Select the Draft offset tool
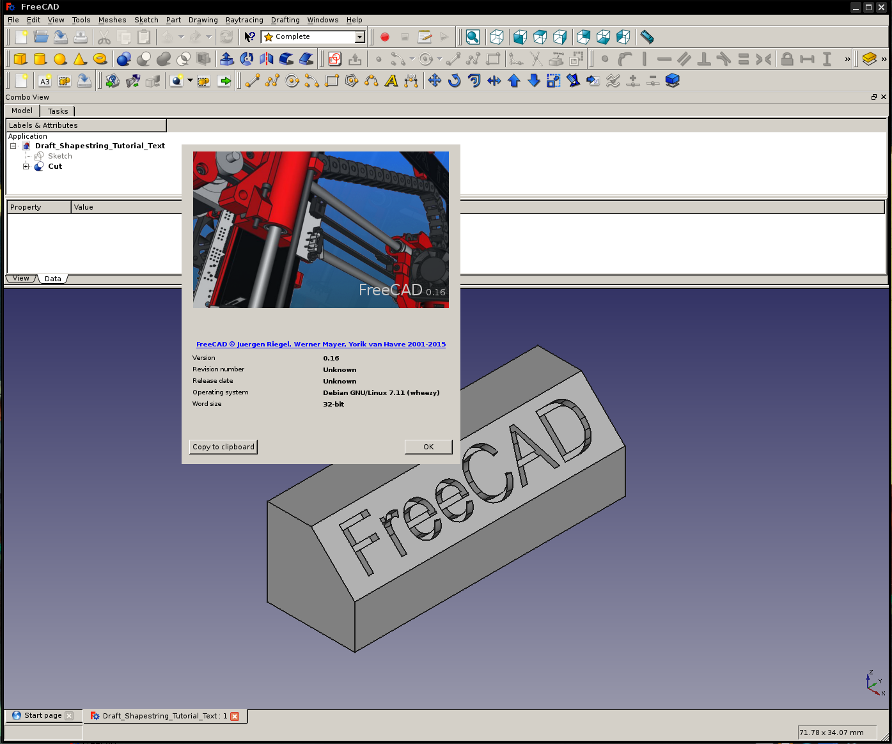Image resolution: width=892 pixels, height=744 pixels. (474, 81)
